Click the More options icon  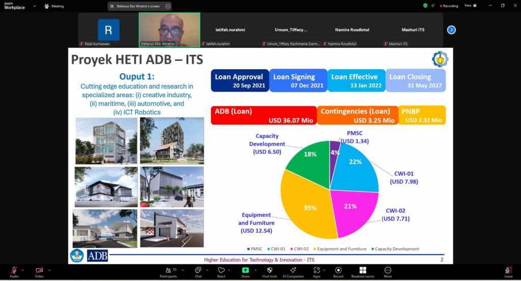pos(388,271)
